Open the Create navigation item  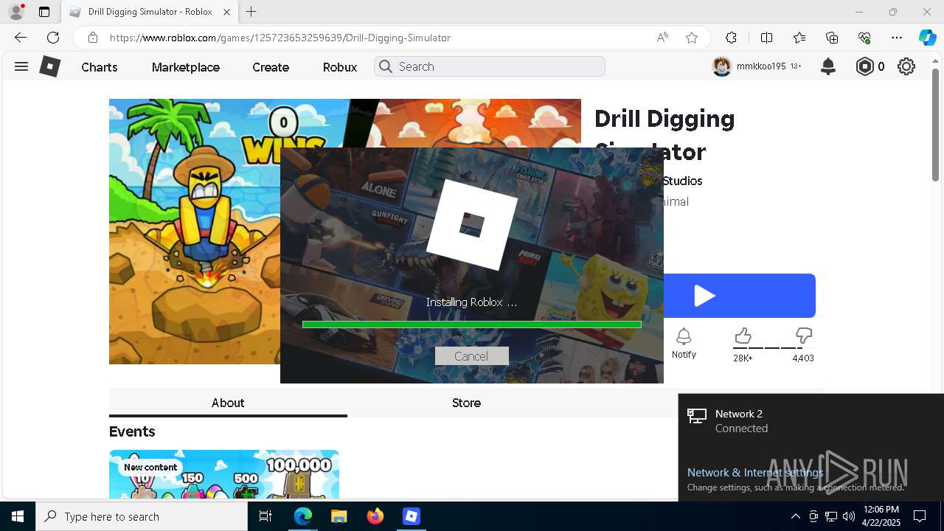pos(271,67)
